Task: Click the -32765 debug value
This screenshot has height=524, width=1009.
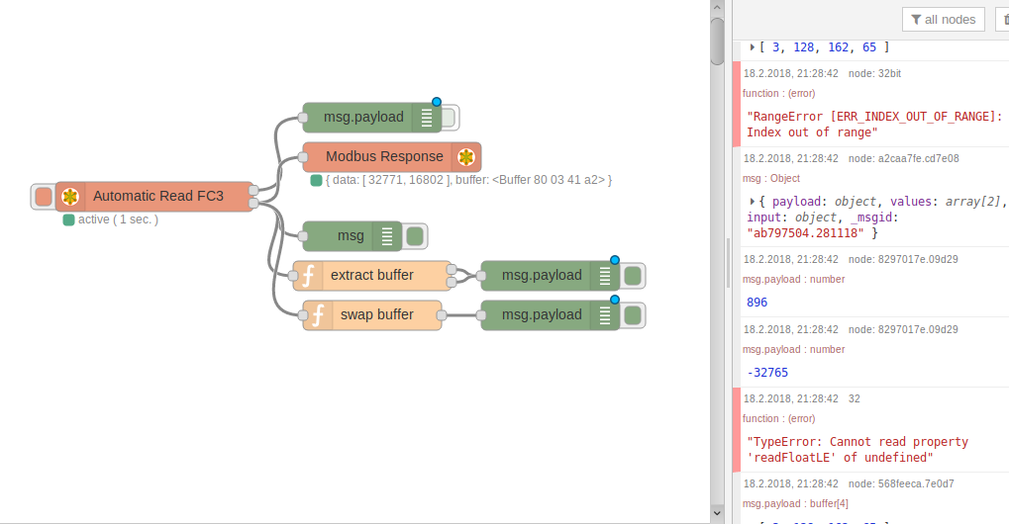Action: tap(767, 373)
